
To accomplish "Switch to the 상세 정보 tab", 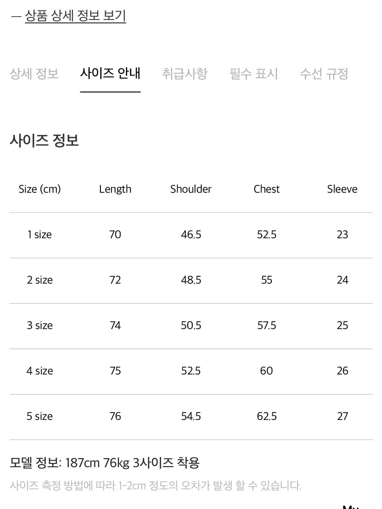I will pos(35,74).
